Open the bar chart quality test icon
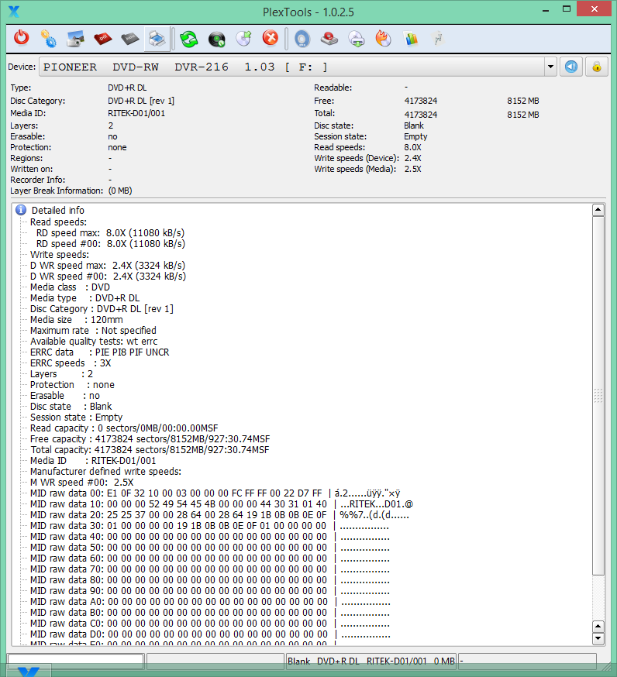Viewport: 617px width, 677px height. [x=411, y=39]
